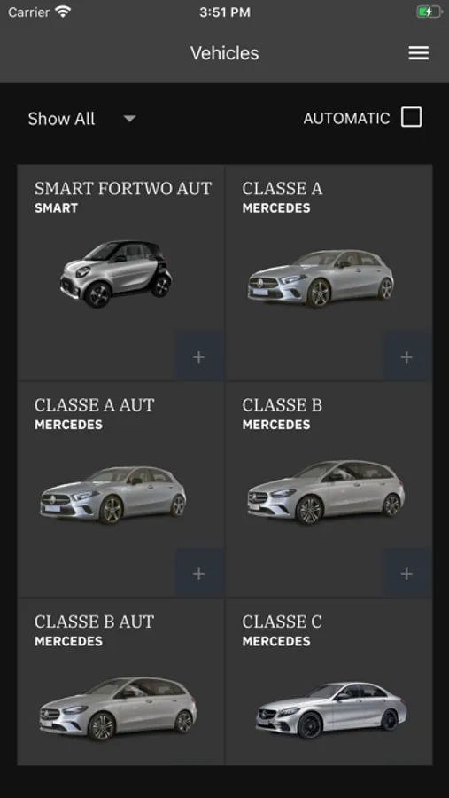449x798 pixels.
Task: Tap the plus icon on Classe A card
Action: pos(406,356)
